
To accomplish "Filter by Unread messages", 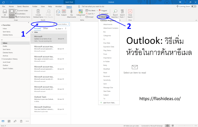I will tap(89, 17).
